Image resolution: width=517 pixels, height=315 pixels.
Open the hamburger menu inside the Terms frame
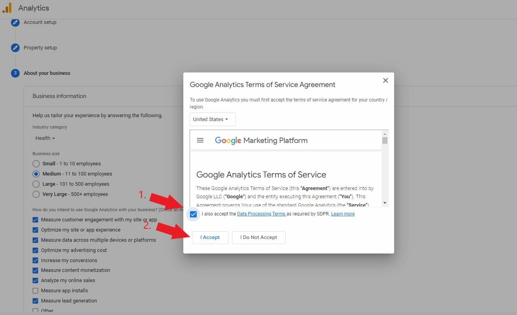click(200, 140)
